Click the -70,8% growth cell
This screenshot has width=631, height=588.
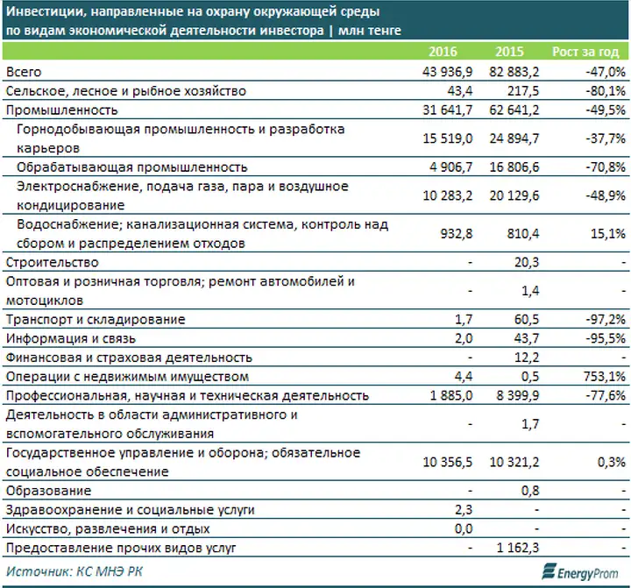pyautogui.click(x=606, y=167)
